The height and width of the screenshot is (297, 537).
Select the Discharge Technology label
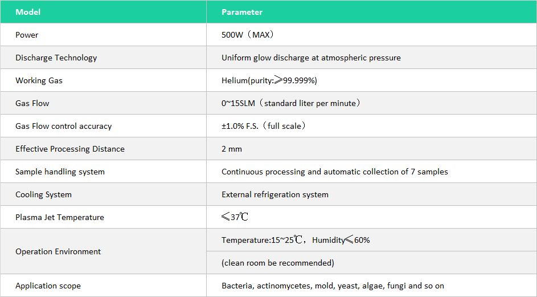(56, 58)
